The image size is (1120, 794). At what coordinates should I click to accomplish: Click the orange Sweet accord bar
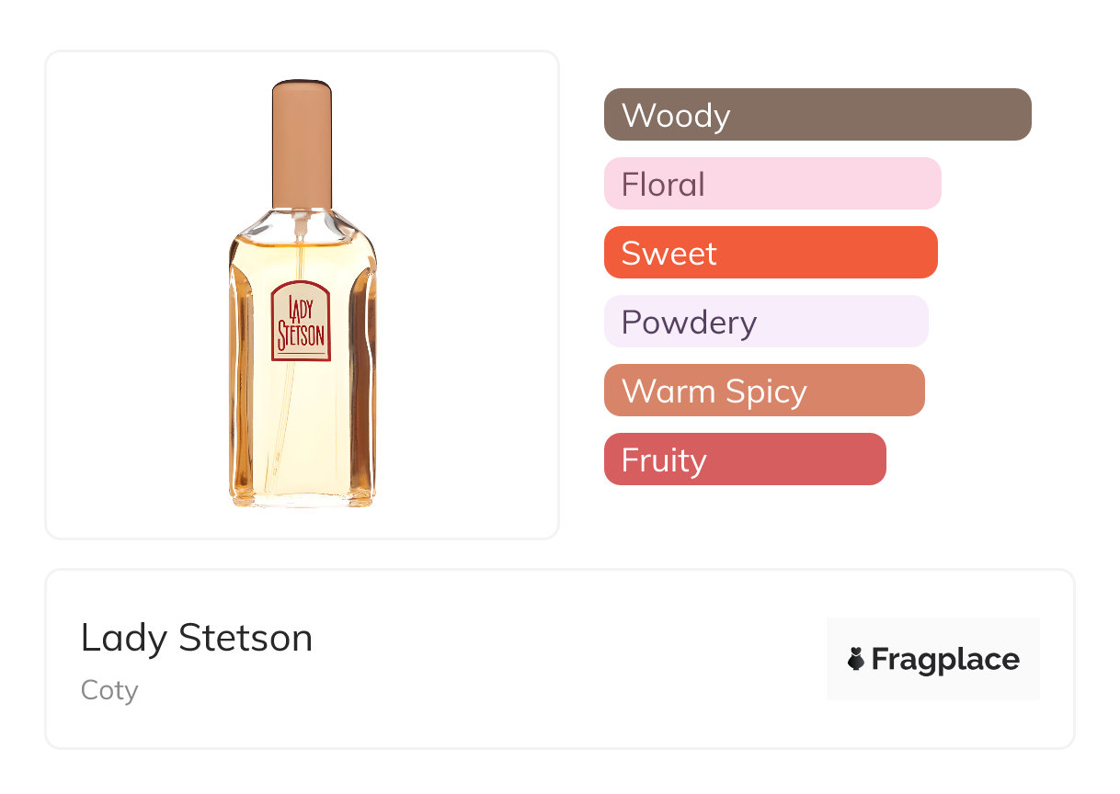point(771,253)
